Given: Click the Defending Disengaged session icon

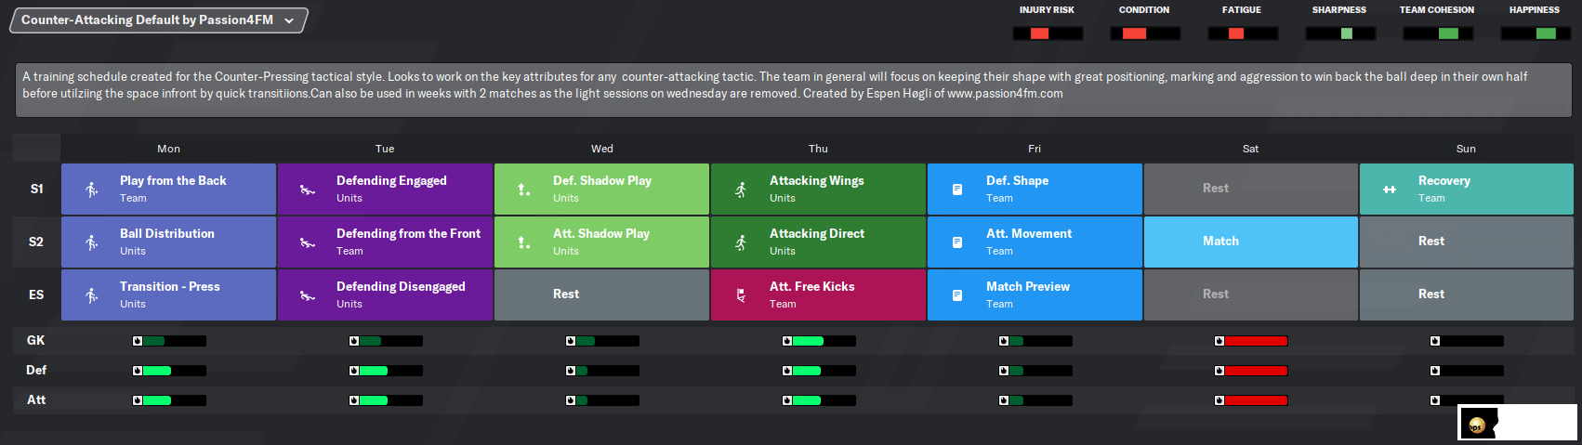Looking at the screenshot, I should [308, 295].
